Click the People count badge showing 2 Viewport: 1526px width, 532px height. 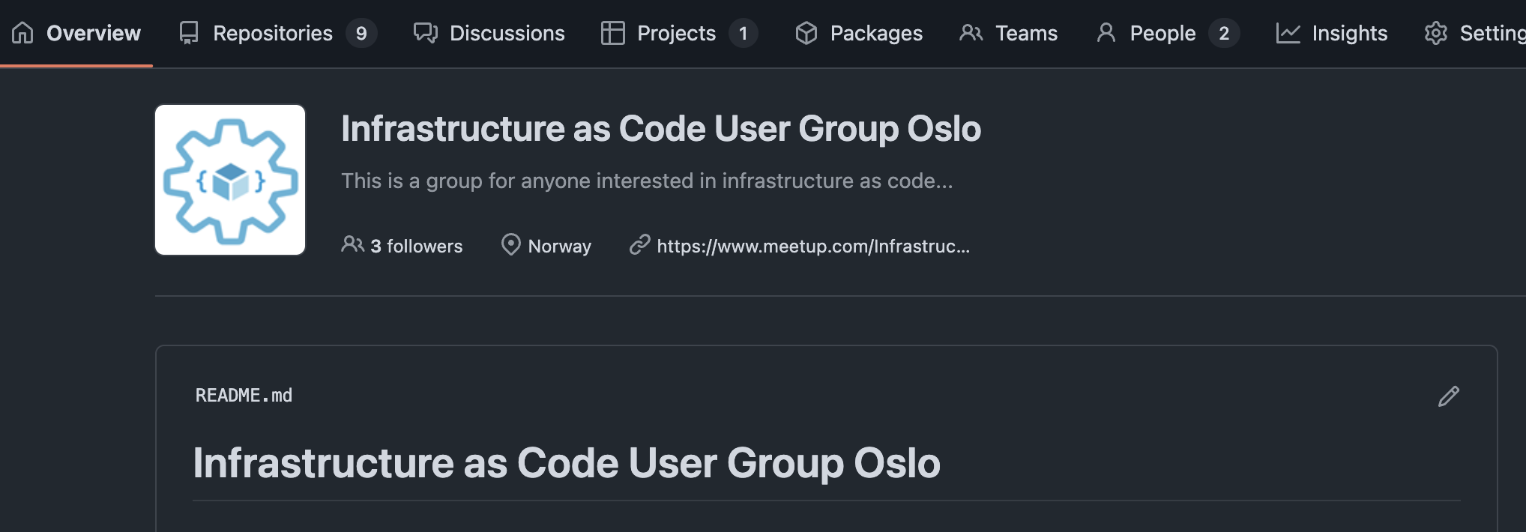(1223, 33)
